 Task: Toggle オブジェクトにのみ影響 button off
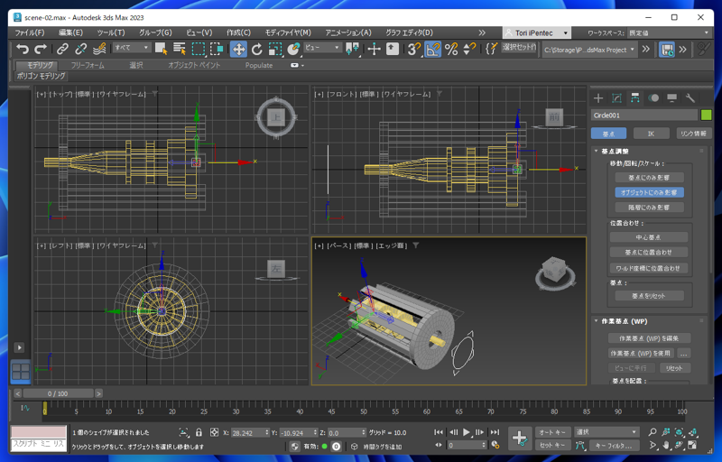click(x=649, y=192)
